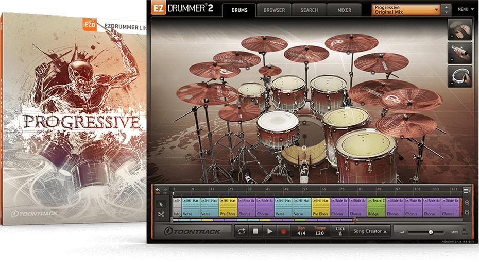Click the Play button in the transport
The height and width of the screenshot is (262, 479).
(269, 232)
